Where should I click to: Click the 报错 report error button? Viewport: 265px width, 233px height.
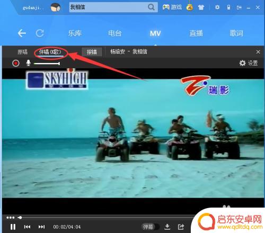pyautogui.click(x=92, y=52)
